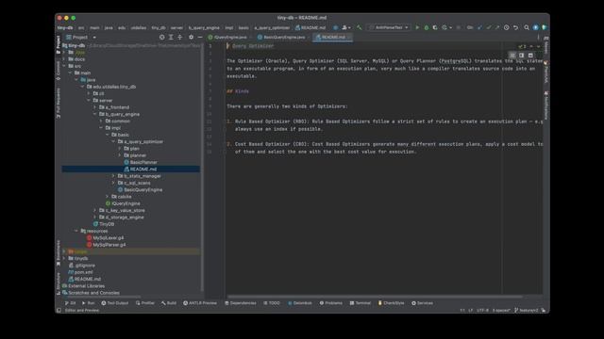
Task: Expand all in Project panel
Action: [x=171, y=38]
